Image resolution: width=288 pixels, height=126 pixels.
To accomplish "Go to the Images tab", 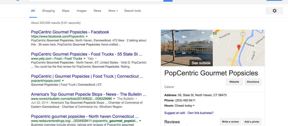I will pos(81,11).
